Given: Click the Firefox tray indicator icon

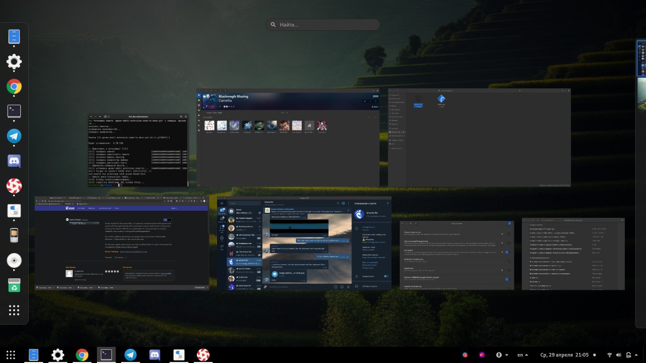Looking at the screenshot, I should click(465, 355).
